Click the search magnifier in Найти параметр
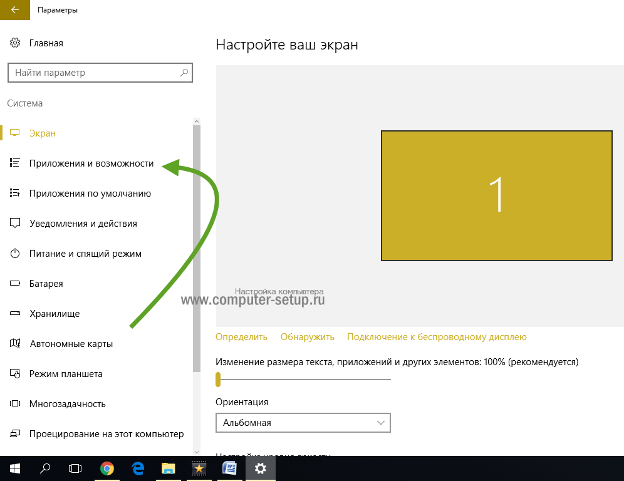This screenshot has width=624, height=481. click(184, 73)
